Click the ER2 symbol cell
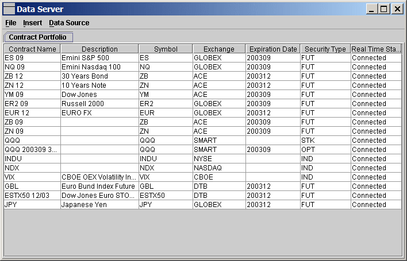407x261 pixels. tap(166, 104)
